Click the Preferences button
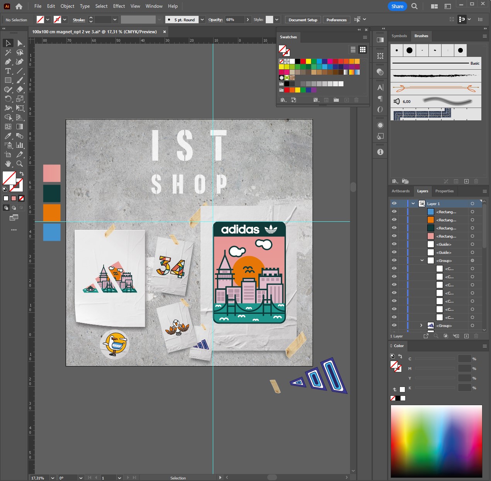Viewport: 491px width, 481px height. [336, 20]
